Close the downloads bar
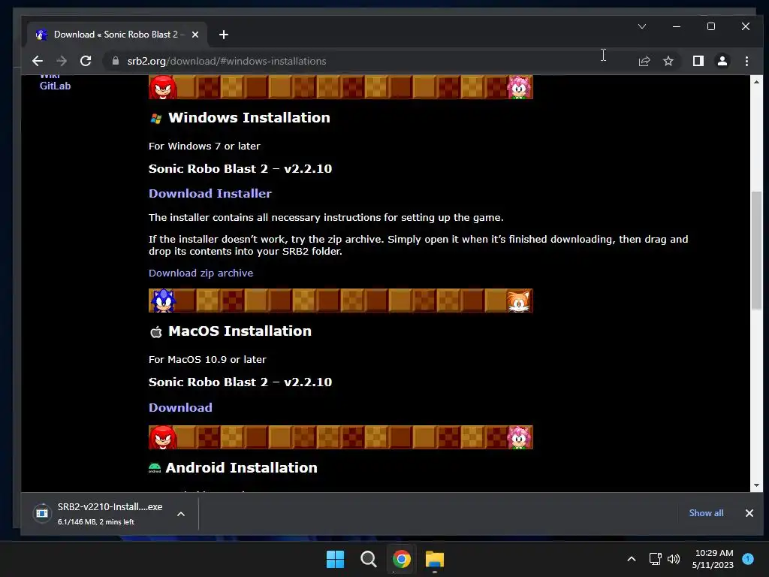 tap(749, 512)
